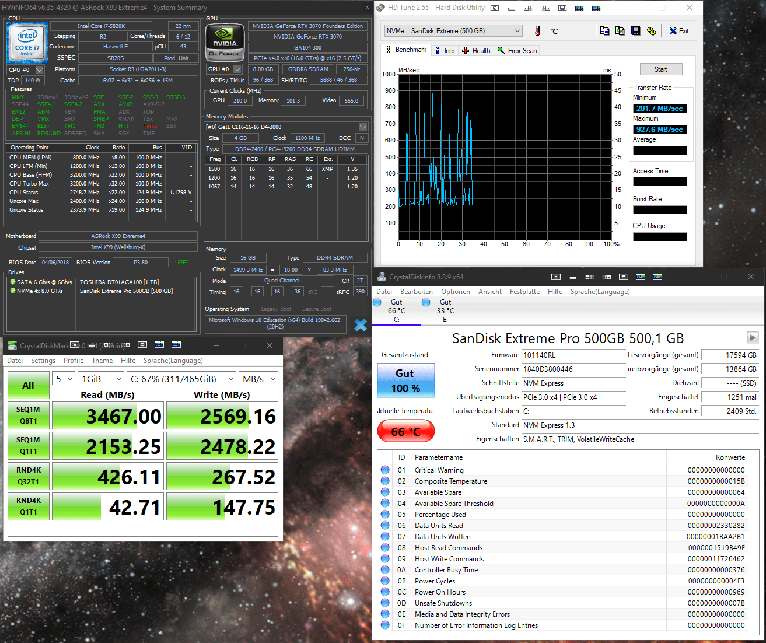Open CrystalDiskMark drive C: 67% dropdown
766x643 pixels.
coord(181,379)
